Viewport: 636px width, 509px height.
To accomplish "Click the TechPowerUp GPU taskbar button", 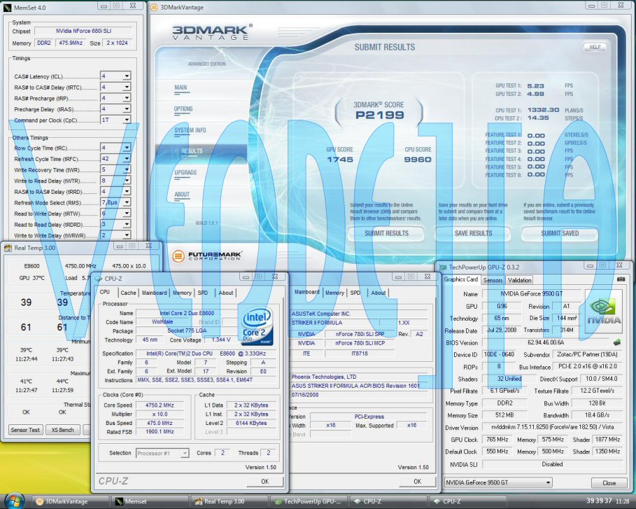I will 309,502.
